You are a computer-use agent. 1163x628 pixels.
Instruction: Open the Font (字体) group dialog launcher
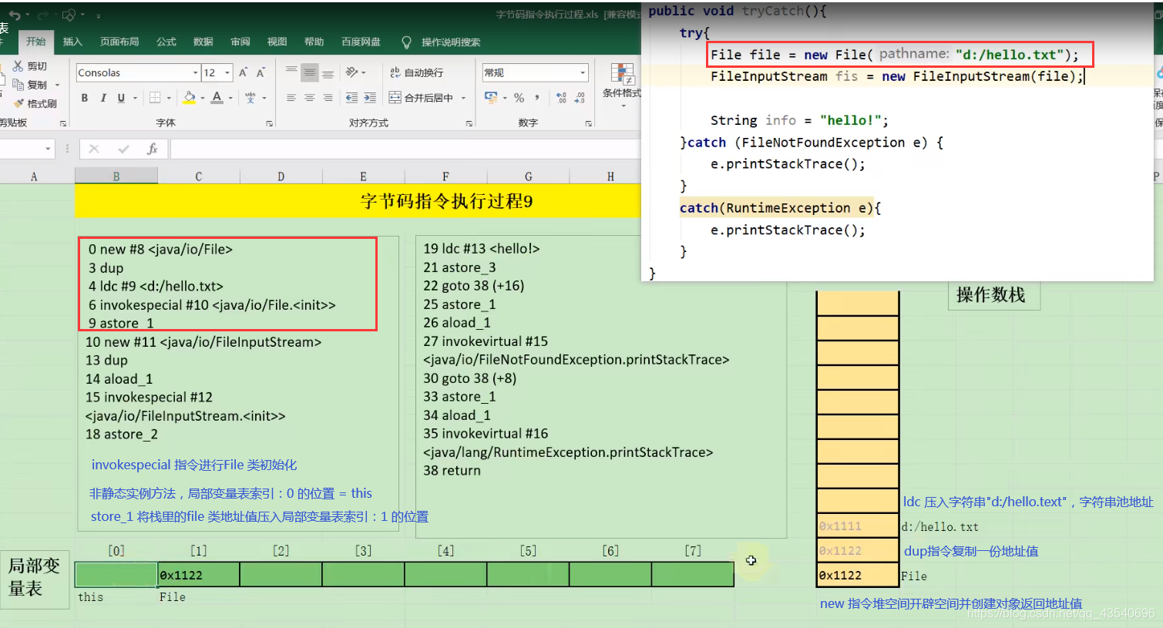pos(270,123)
